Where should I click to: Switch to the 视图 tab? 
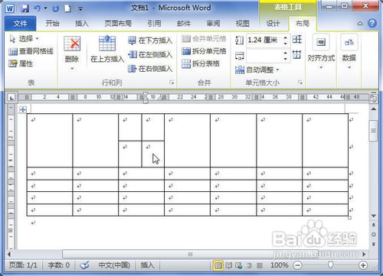[x=242, y=24]
